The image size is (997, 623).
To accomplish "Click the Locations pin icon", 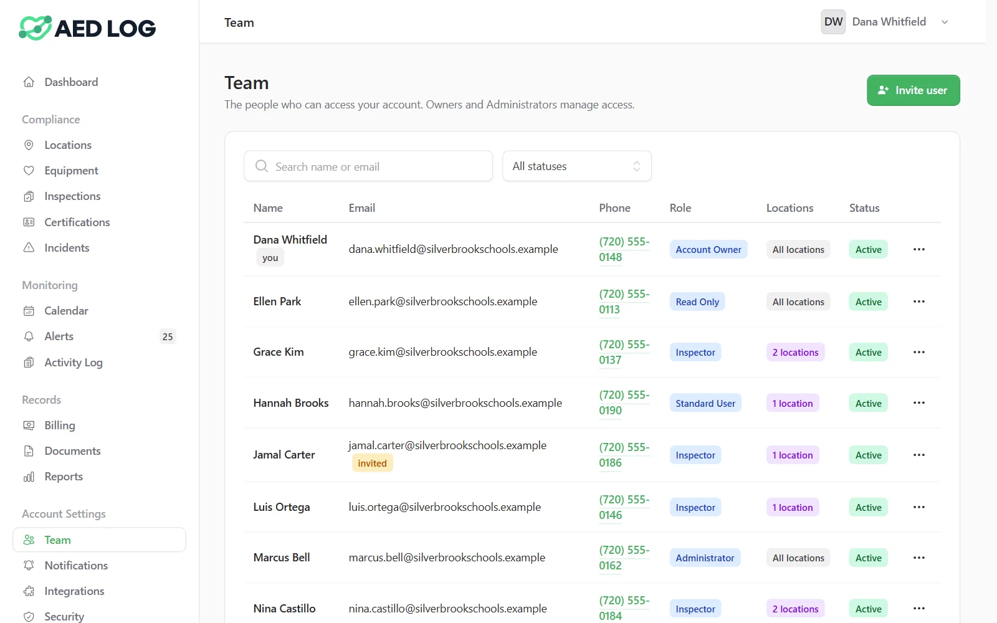I will 29,145.
